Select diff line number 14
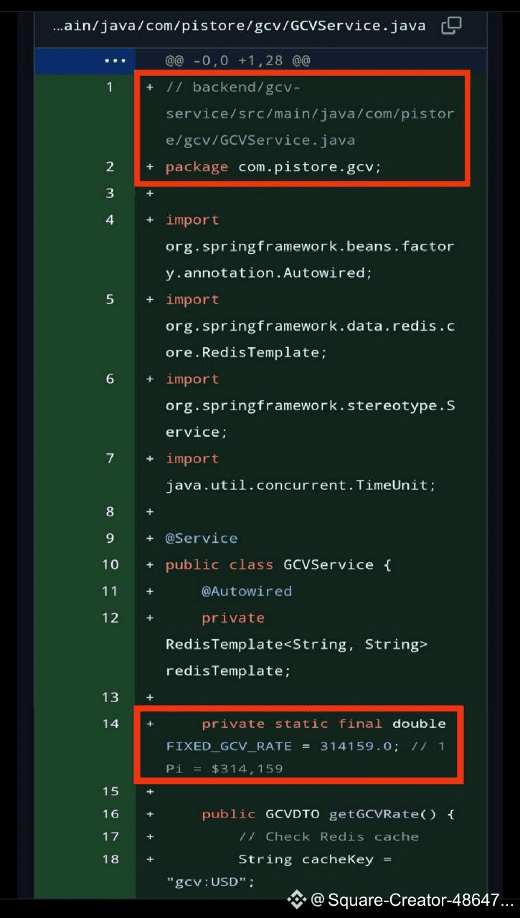Viewport: 520px width, 918px height. click(110, 724)
